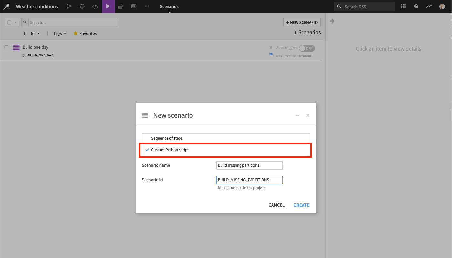Open the activity trend icon

(429, 6)
